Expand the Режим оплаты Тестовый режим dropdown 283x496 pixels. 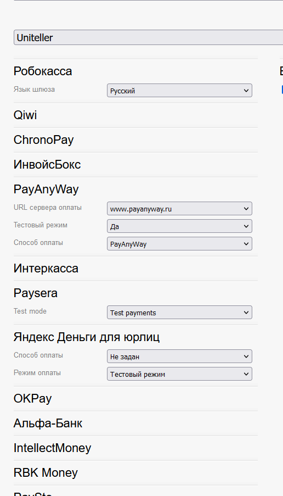point(179,374)
